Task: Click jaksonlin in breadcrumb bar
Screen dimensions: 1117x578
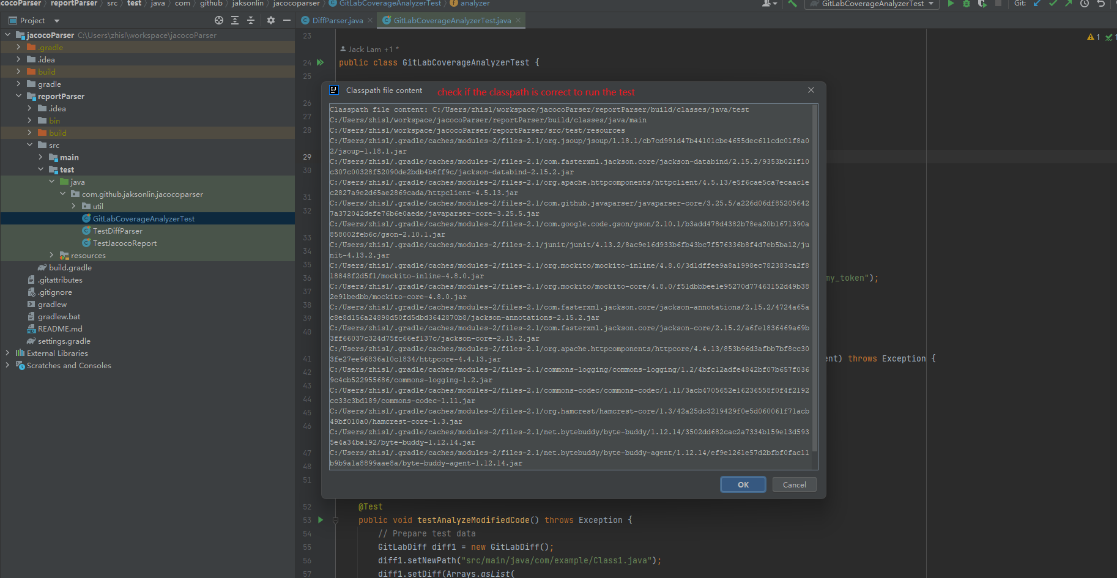Action: 248,4
